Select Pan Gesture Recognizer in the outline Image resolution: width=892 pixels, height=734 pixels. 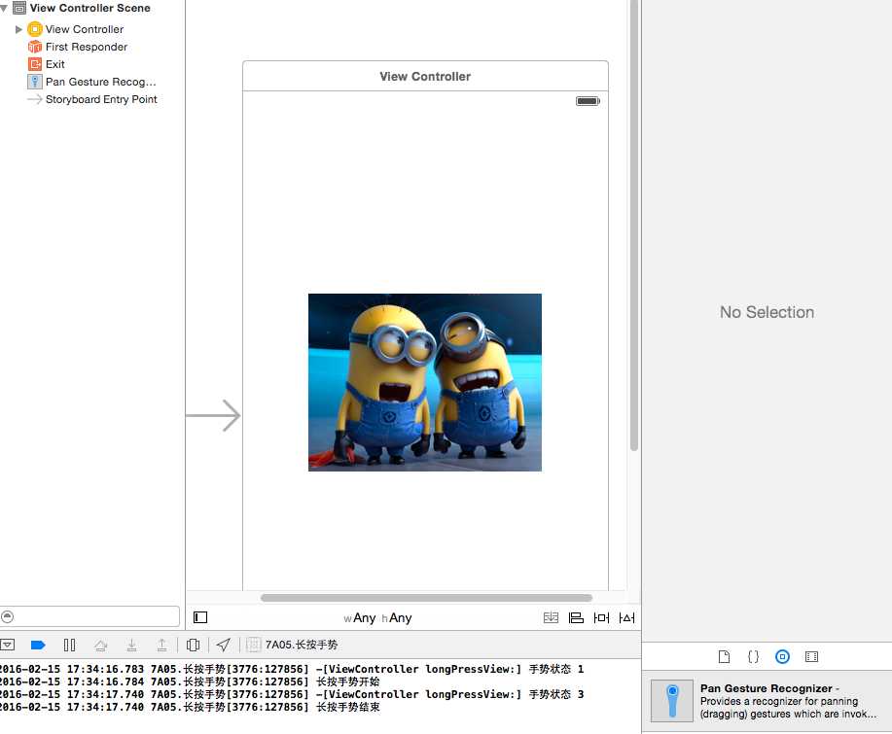tap(100, 82)
